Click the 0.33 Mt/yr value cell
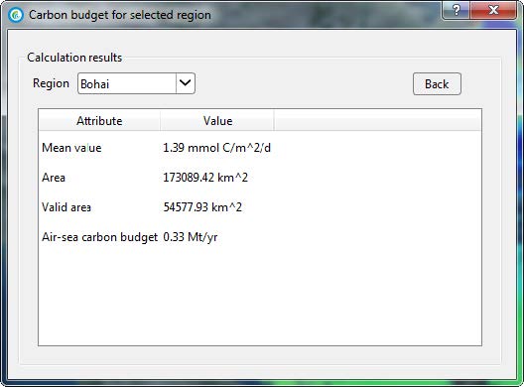This screenshot has width=524, height=387. click(x=191, y=237)
